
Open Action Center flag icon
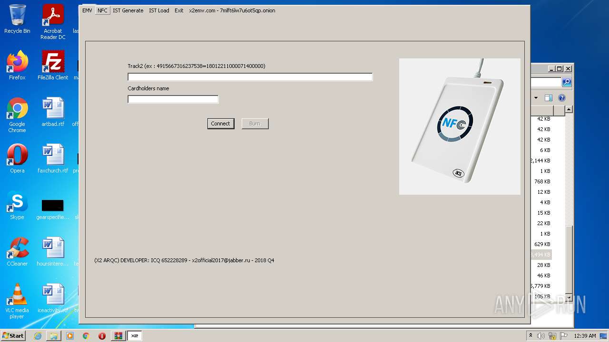click(x=564, y=336)
